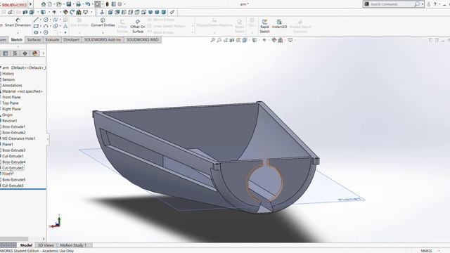This screenshot has width=450, height=253.
Task: Click the Measure tool icon
Action: pyautogui.click(x=172, y=12)
